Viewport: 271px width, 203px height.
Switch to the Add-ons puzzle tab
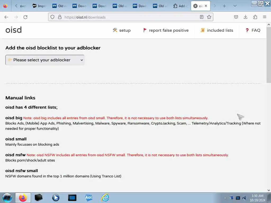[x=180, y=6]
